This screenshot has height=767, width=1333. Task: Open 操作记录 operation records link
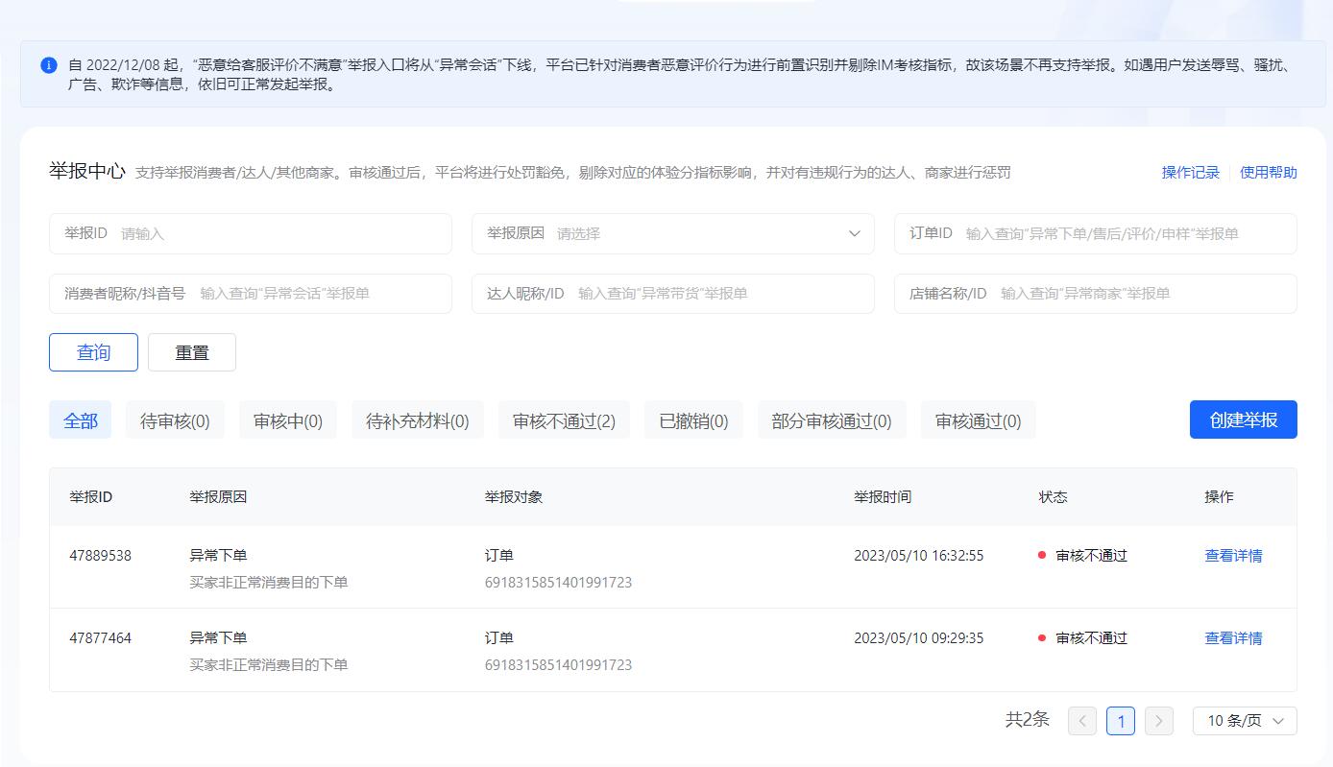point(1188,173)
